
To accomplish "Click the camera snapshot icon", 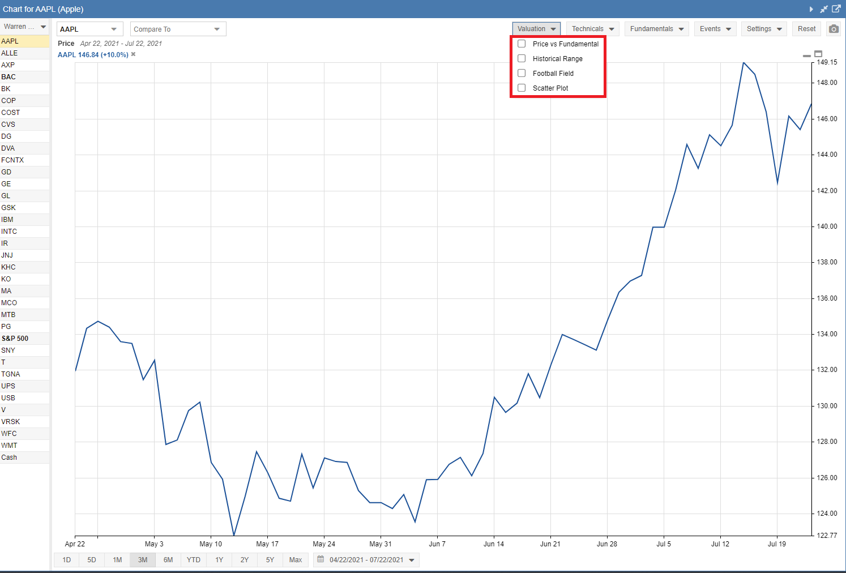I will point(834,29).
